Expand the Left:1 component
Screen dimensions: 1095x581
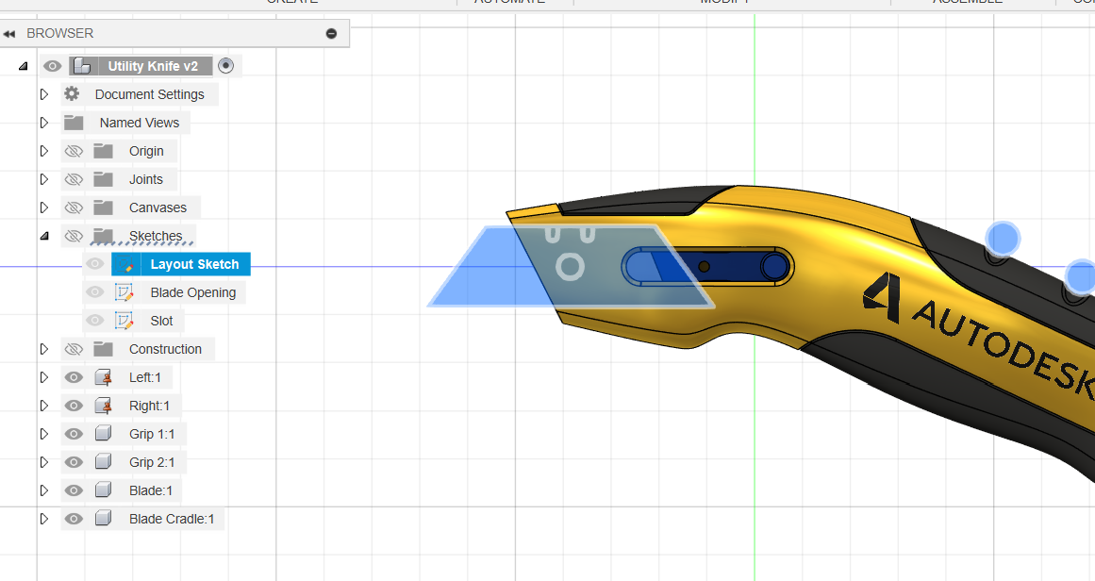point(44,378)
